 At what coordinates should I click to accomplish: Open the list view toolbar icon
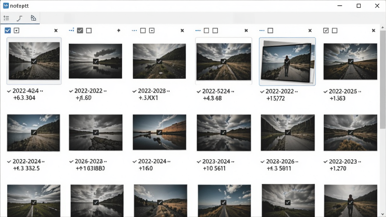[6, 18]
